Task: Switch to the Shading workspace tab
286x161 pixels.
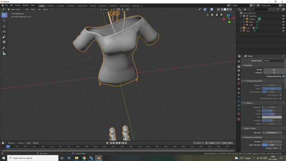Action: [x=93, y=6]
